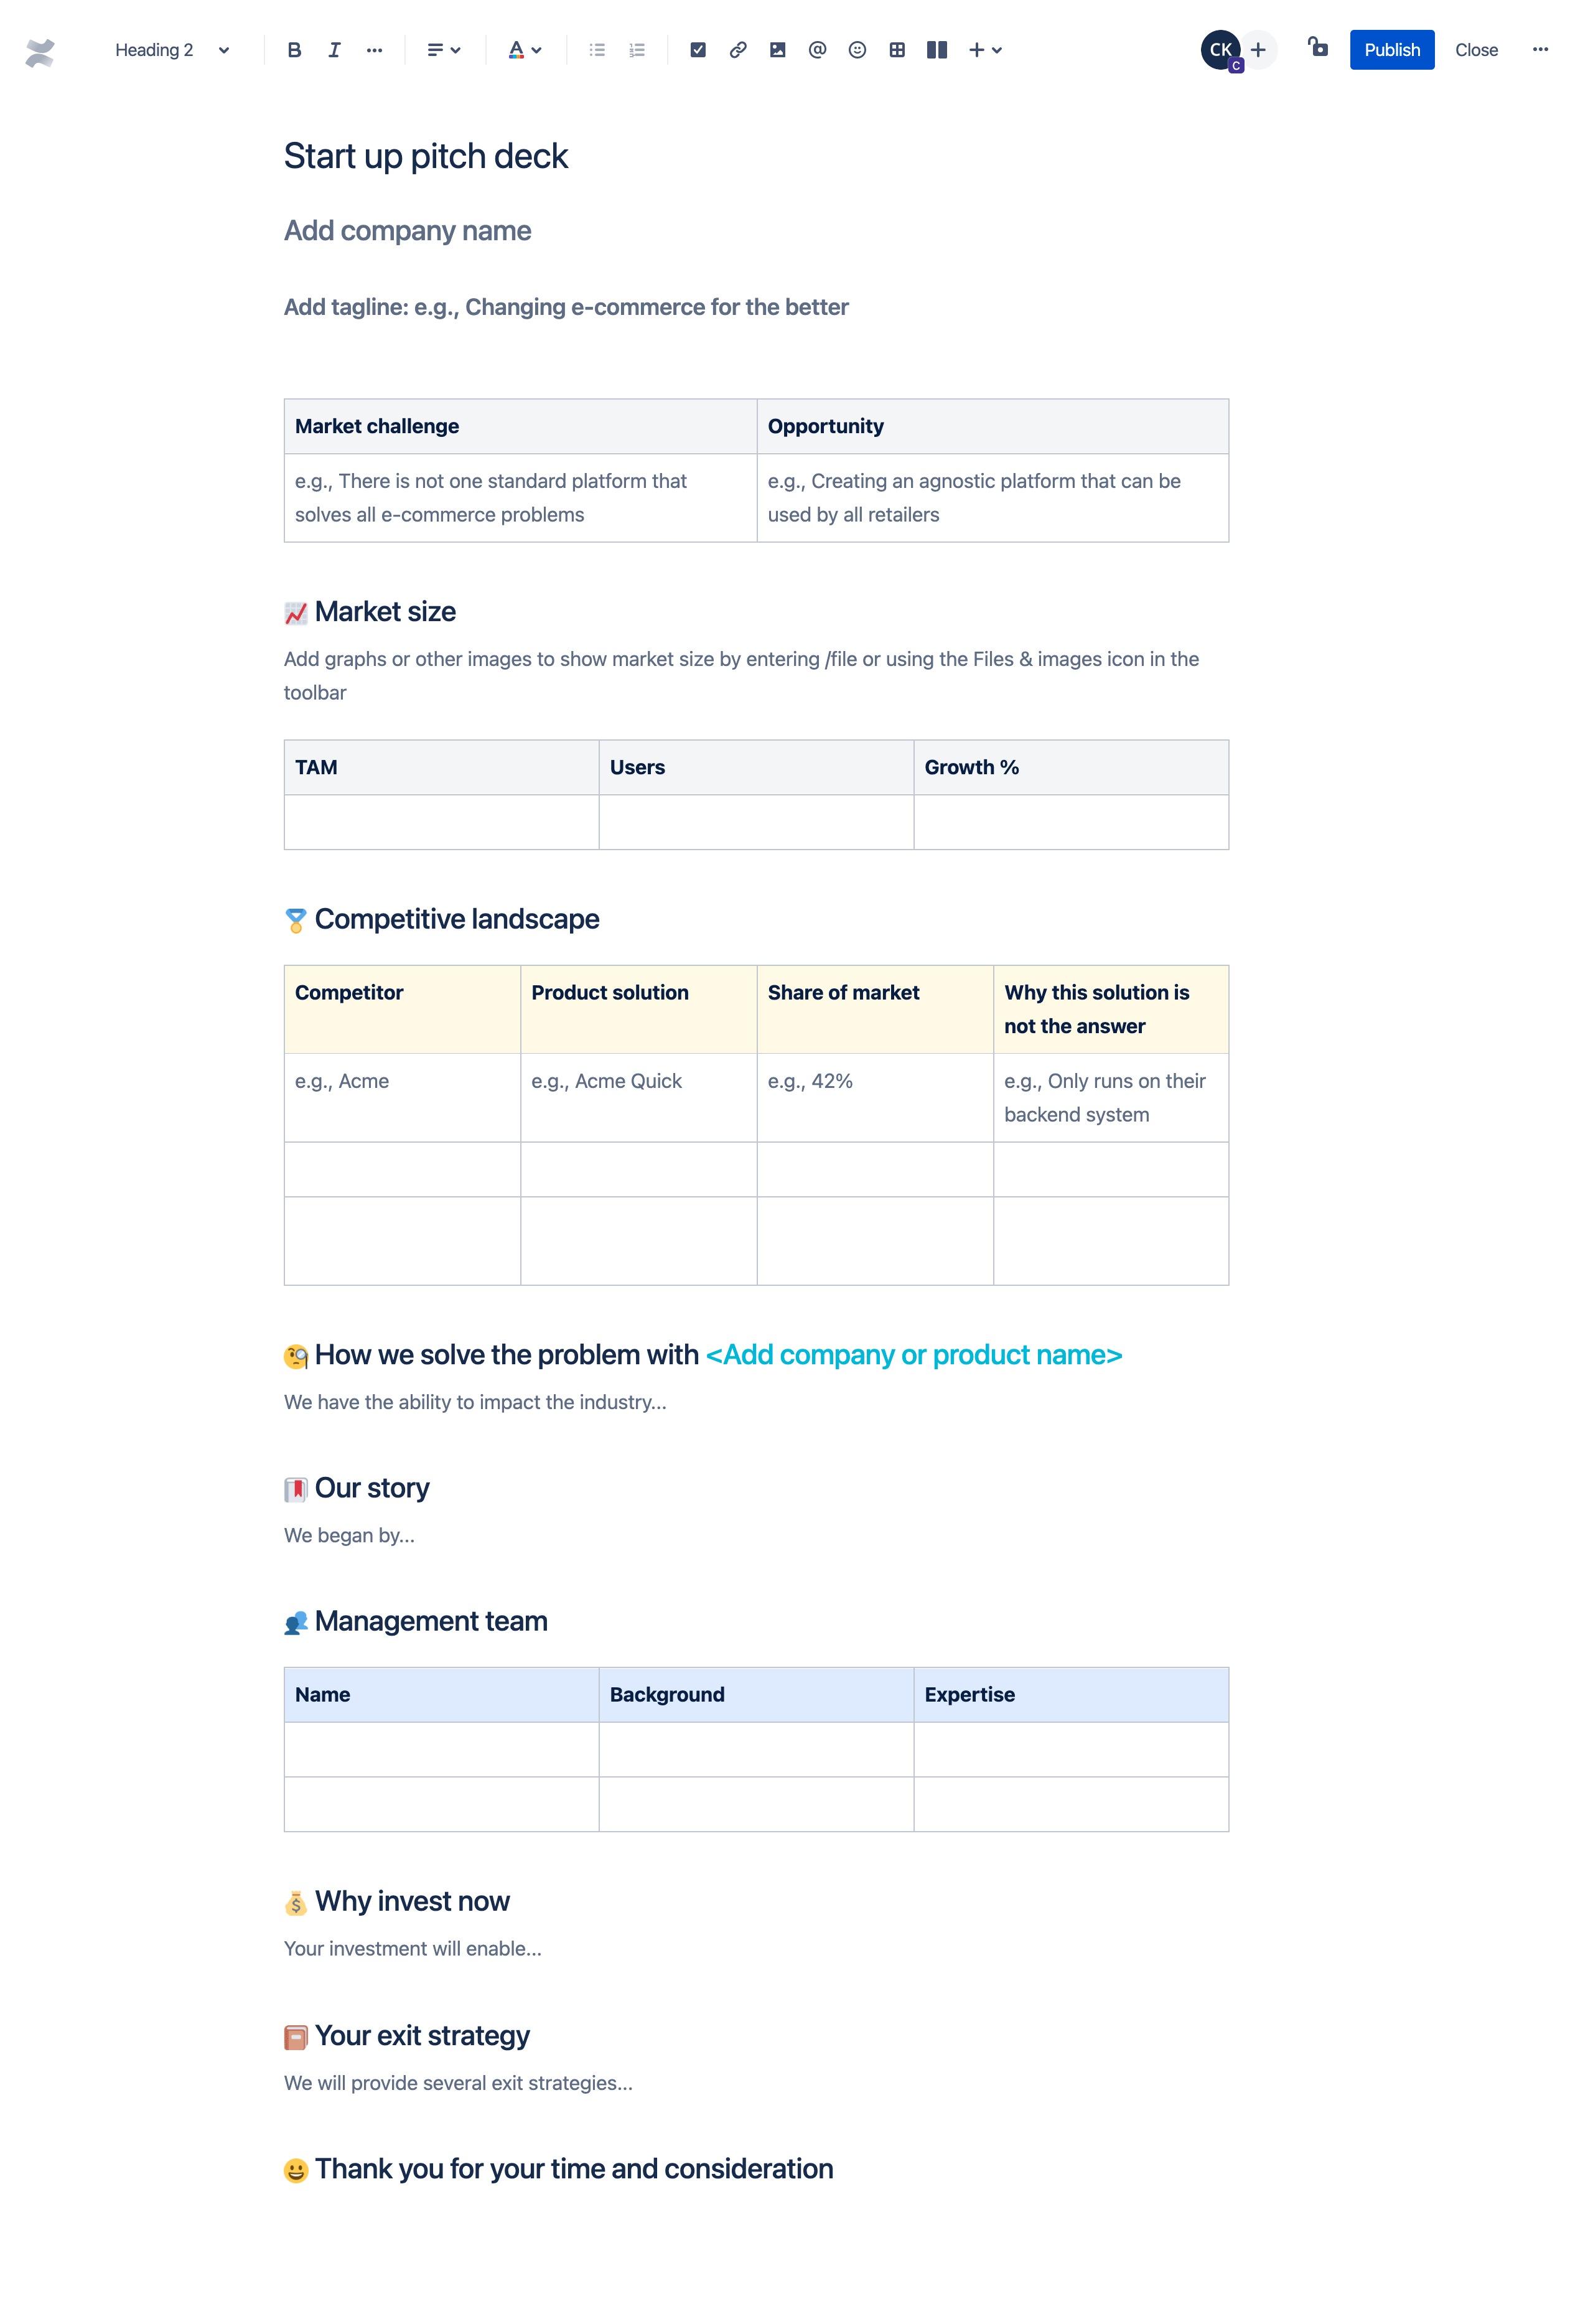Click the Image insert icon
The height and width of the screenshot is (2324, 1593).
779,49
